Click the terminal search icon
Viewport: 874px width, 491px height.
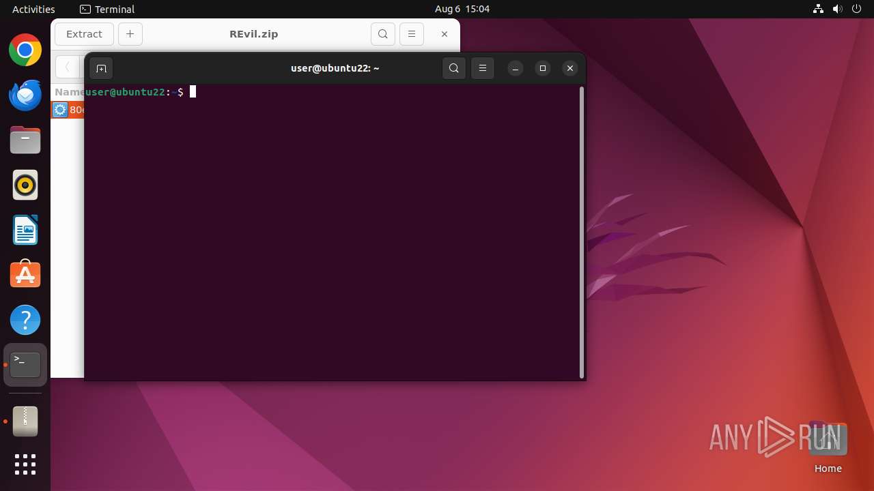454,68
